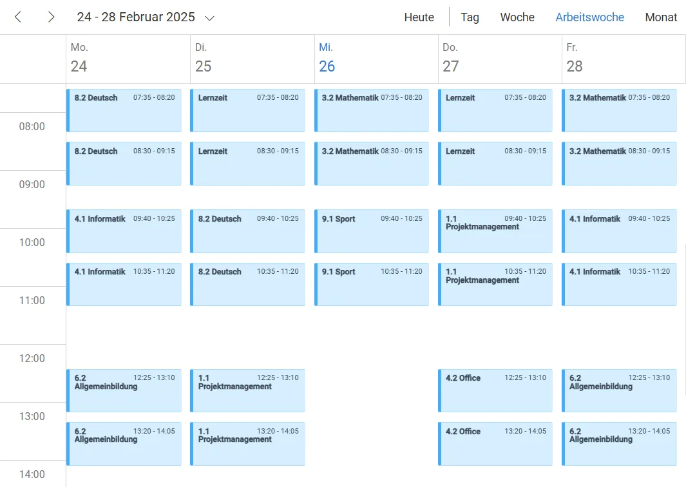Image resolution: width=686 pixels, height=487 pixels.
Task: Open Wednesday 09:40 9.1 Sport event
Action: 372,231
